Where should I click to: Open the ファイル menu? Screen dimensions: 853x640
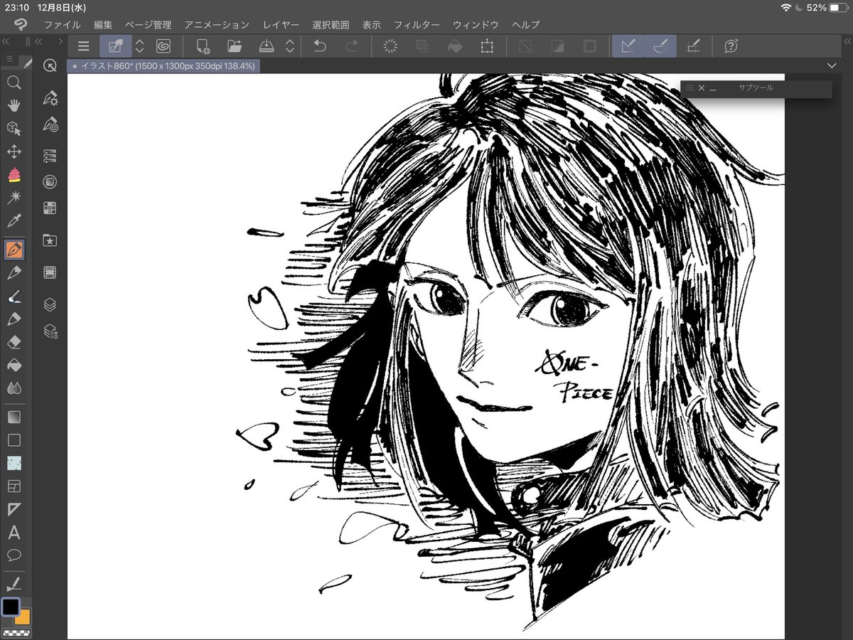(62, 25)
